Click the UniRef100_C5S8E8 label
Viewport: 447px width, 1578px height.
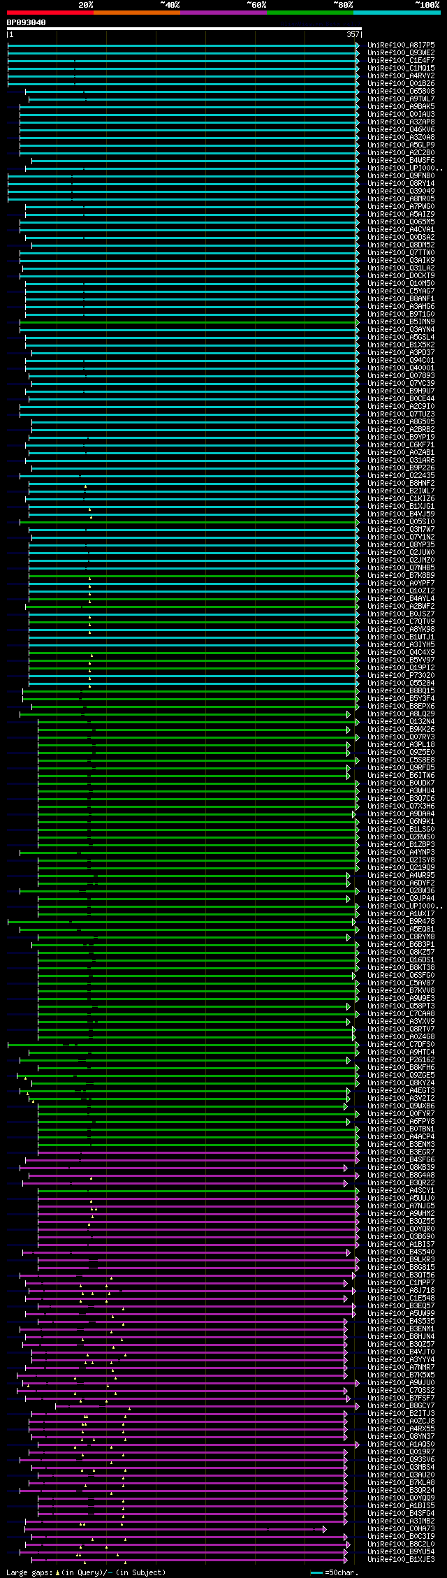click(x=401, y=760)
